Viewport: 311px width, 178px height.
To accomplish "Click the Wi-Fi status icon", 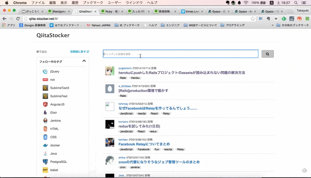I will (246, 3).
